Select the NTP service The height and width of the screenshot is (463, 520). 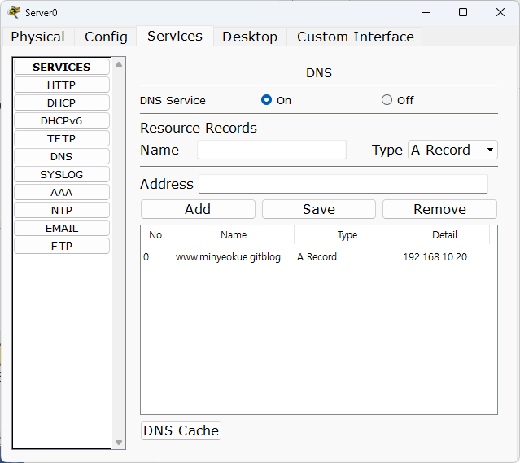(x=62, y=210)
